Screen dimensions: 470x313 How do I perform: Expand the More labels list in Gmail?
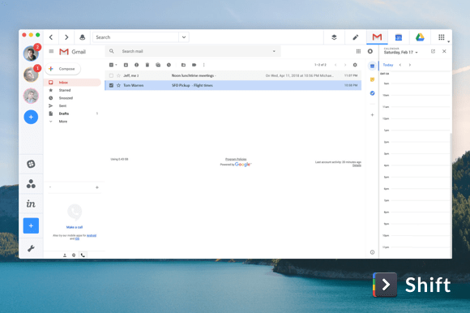(x=63, y=122)
